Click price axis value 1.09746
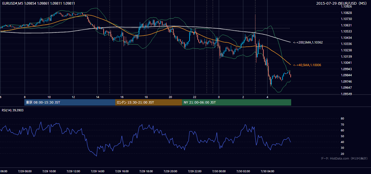Viewport: 371px width, 174px height. [x=346, y=81]
